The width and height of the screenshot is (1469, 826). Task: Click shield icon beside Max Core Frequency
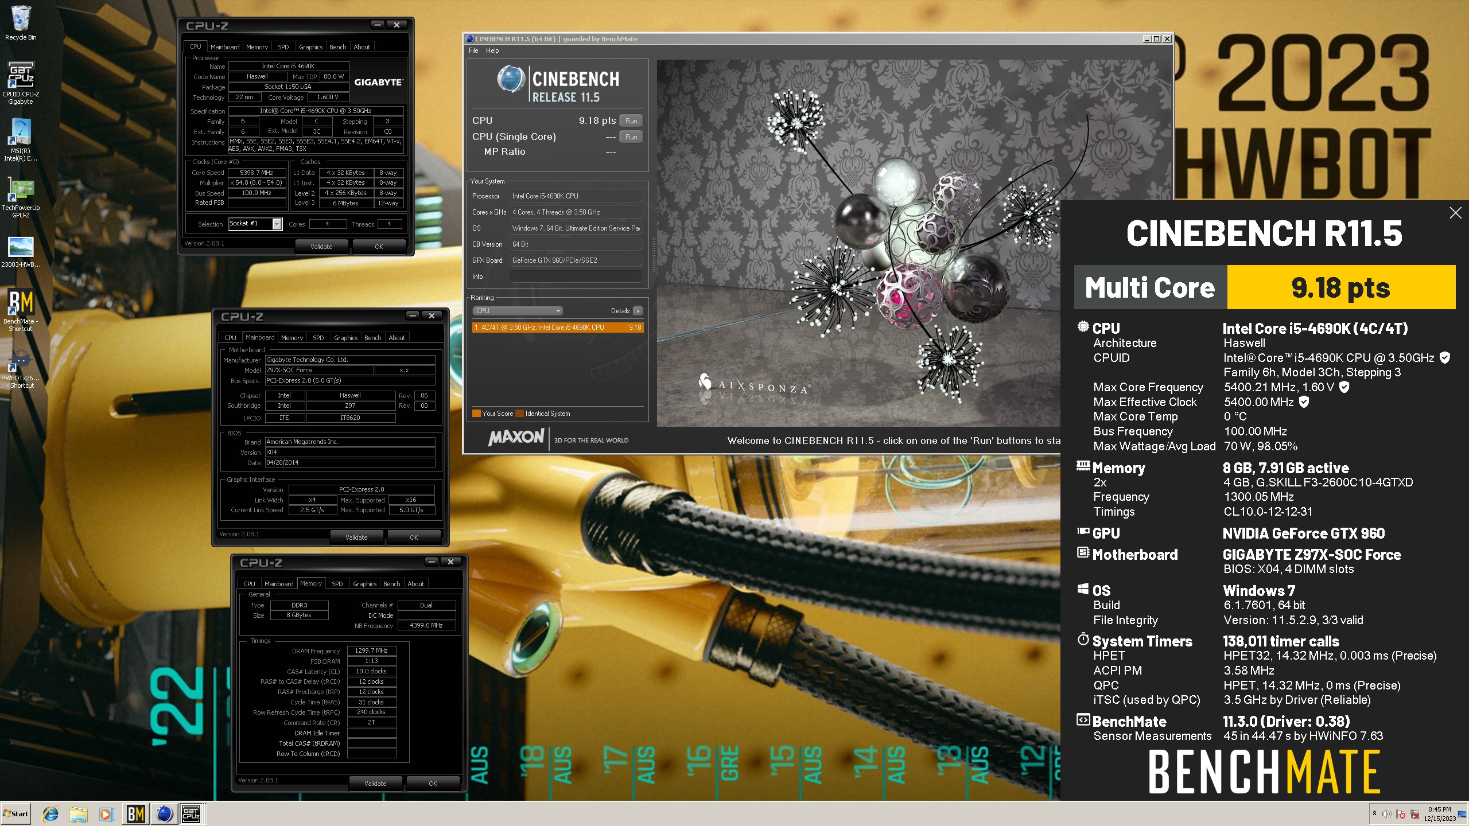click(1344, 387)
